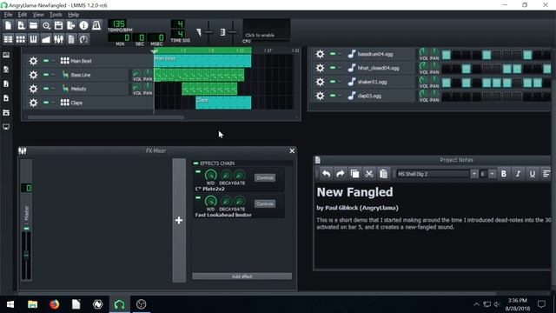
Task: Toggle first step of bassdrum04.ogg row
Action: 446,55
